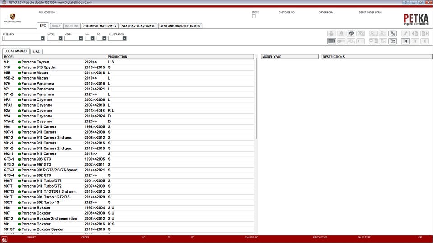The height and width of the screenshot is (243, 433).
Task: Click the keyboard toolbar icon
Action: (x=332, y=41)
